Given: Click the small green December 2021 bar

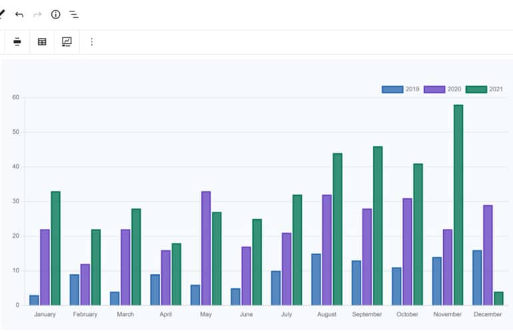Looking at the screenshot, I should click(x=498, y=298).
